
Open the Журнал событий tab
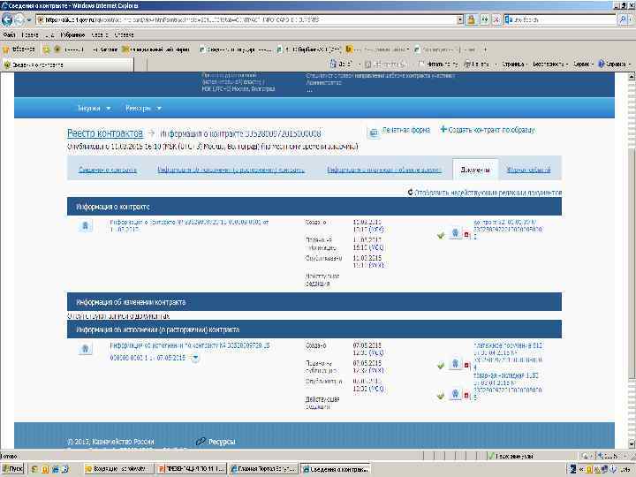(x=529, y=170)
